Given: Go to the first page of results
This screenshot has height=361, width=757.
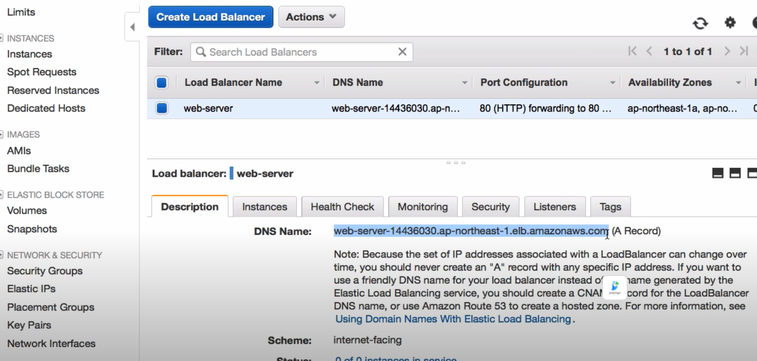Looking at the screenshot, I should click(x=632, y=51).
